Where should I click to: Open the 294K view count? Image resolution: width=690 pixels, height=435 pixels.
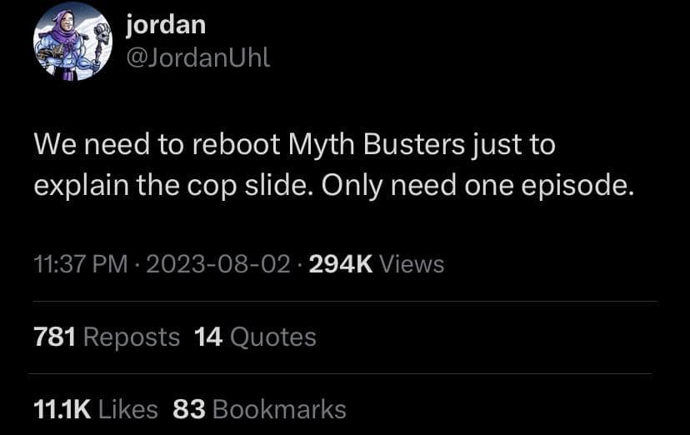pos(341,264)
